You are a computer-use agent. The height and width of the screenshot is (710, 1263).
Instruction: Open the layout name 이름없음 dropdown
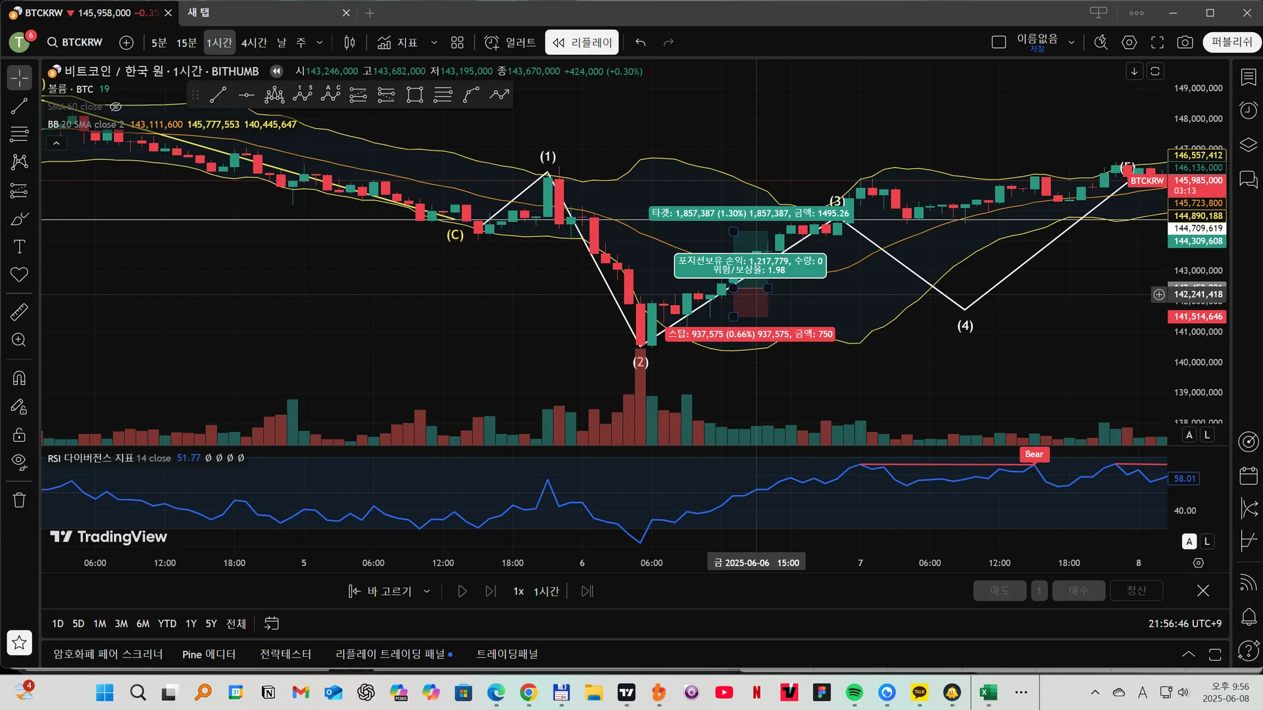coord(1072,43)
